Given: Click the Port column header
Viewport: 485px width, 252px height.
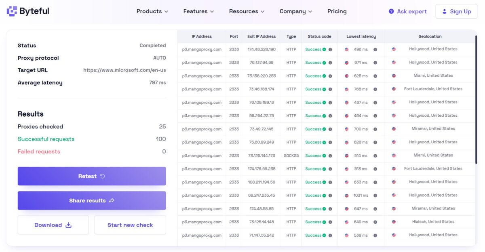Looking at the screenshot, I should pyautogui.click(x=234, y=36).
